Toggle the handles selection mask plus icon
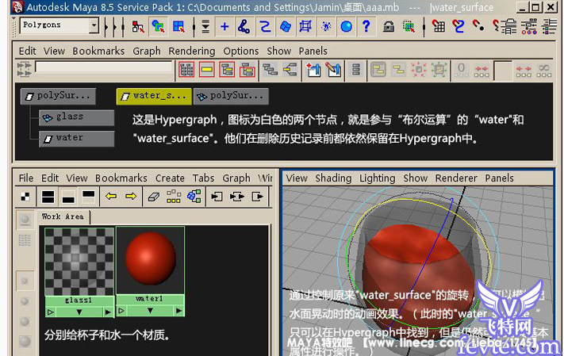 tap(224, 26)
